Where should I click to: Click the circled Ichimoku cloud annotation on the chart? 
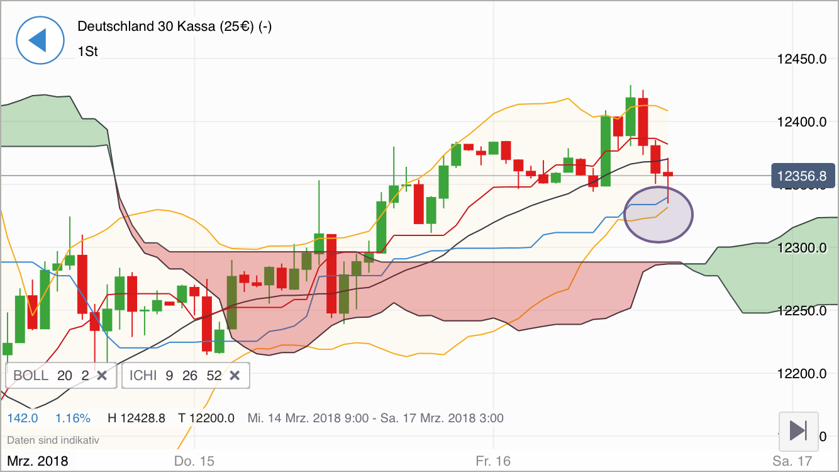click(x=658, y=214)
